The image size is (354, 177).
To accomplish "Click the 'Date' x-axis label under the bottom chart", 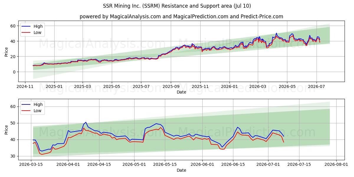I will pyautogui.click(x=181, y=170).
